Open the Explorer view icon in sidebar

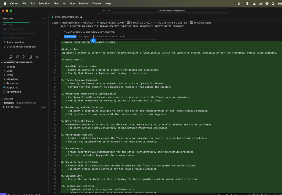10,57
